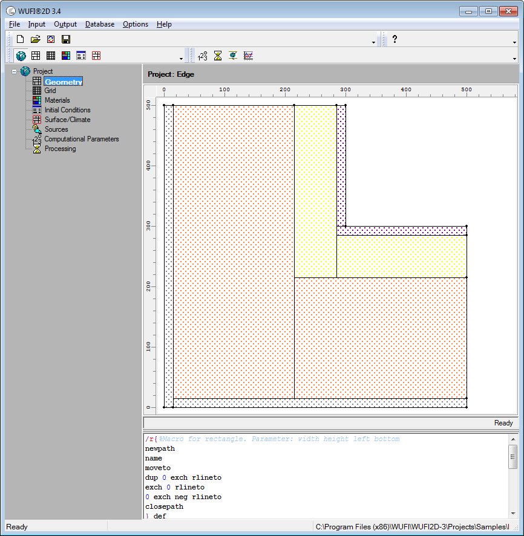
Task: Click the wide yellow horizontal rectangle
Action: (401, 256)
